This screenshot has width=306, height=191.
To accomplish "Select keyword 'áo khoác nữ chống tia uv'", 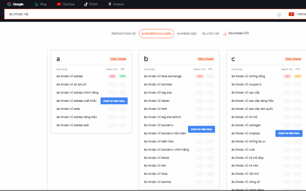I will (x=248, y=142).
